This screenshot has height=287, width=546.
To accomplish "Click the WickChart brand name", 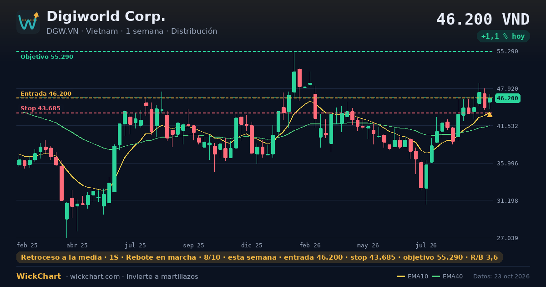I will click(39, 276).
